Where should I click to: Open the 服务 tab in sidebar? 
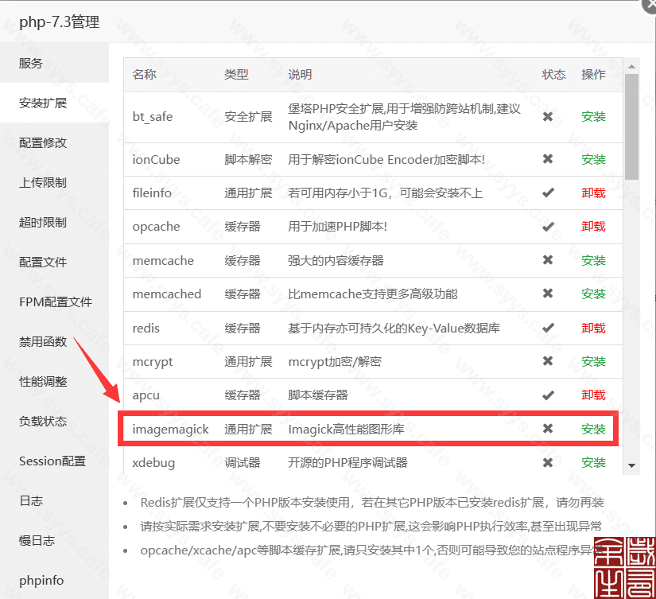tap(32, 64)
